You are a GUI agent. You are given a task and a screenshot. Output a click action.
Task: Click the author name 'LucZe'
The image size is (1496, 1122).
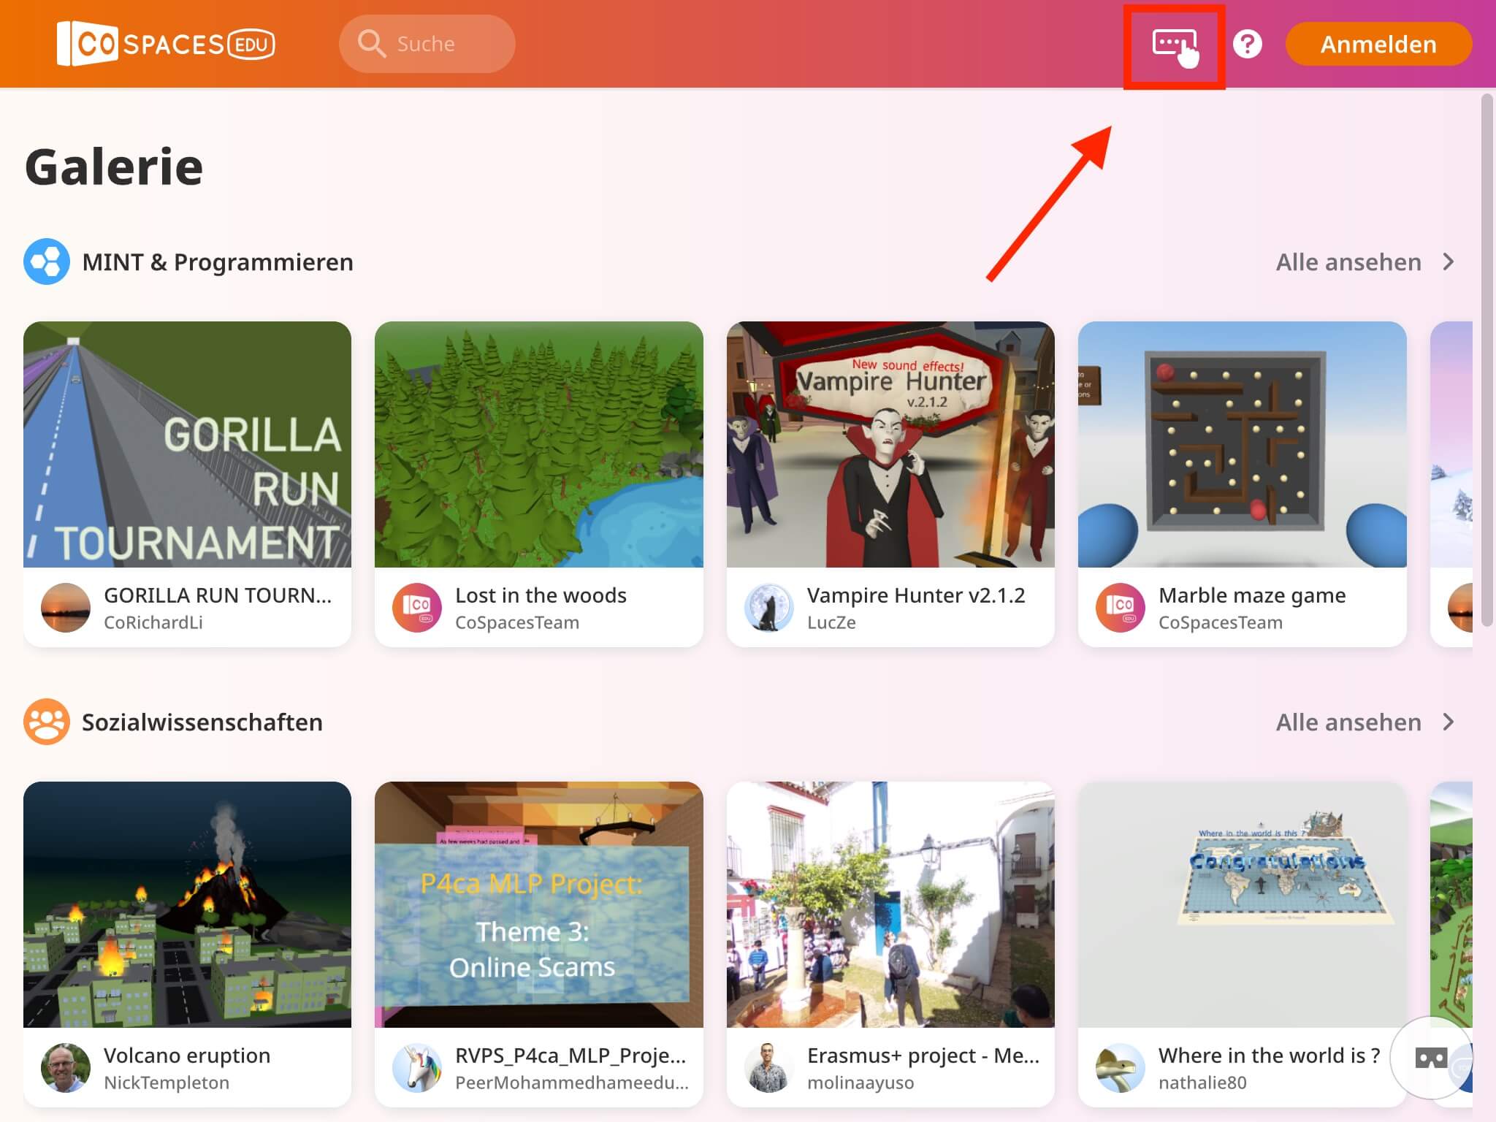click(x=831, y=622)
